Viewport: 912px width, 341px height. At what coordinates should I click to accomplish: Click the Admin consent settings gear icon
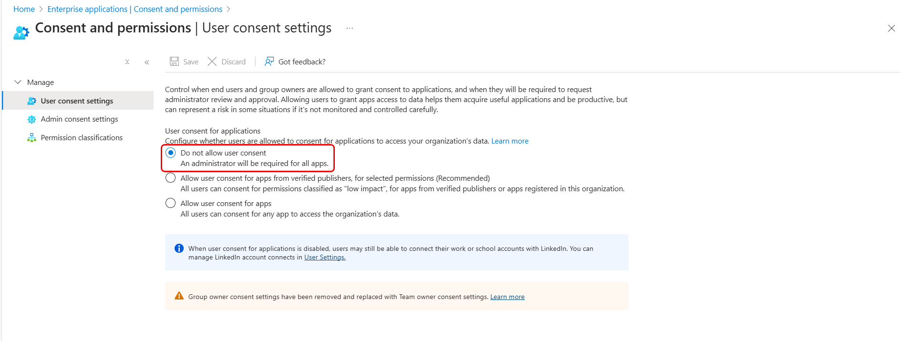pos(32,119)
